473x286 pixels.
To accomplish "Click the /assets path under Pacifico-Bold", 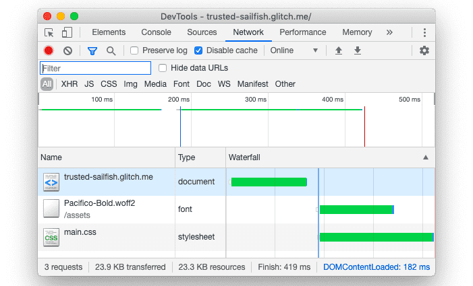I will pos(77,215).
